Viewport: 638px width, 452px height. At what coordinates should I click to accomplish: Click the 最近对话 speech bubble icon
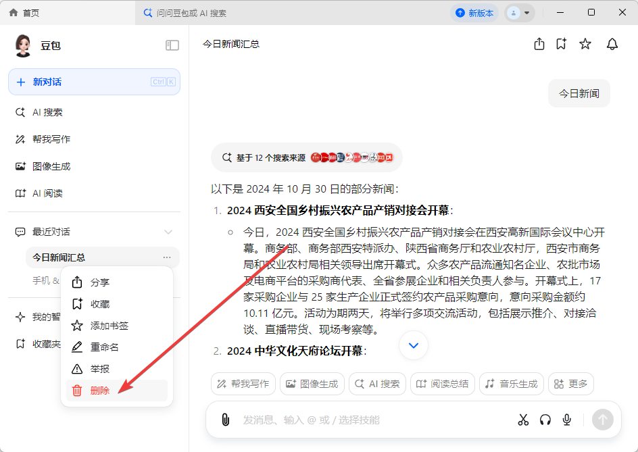[20, 232]
